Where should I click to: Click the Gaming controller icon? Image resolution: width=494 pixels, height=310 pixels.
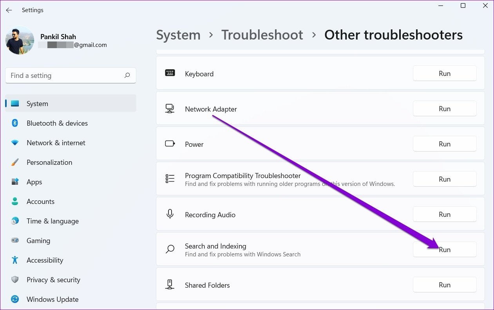[15, 241]
